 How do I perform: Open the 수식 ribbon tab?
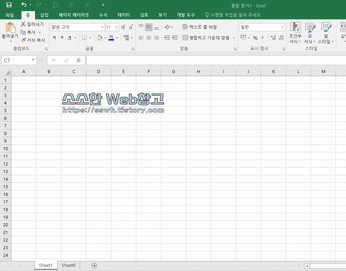103,15
